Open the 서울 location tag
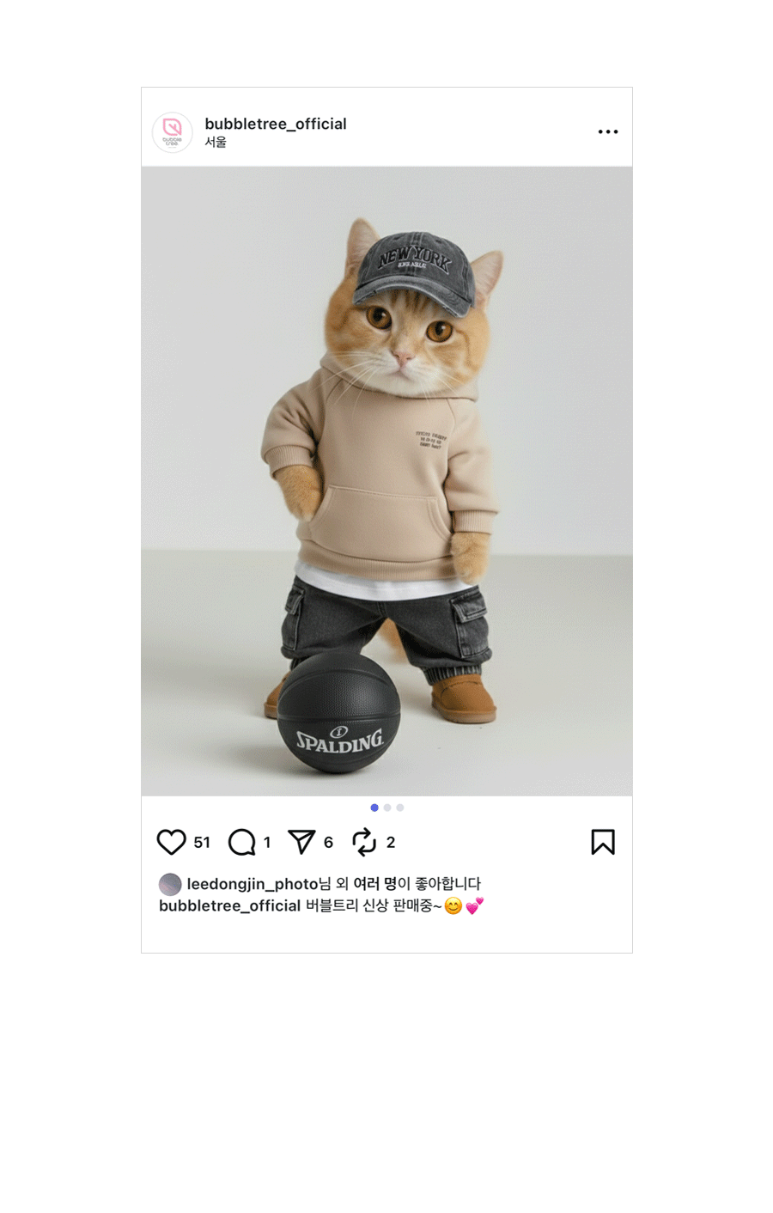The image size is (773, 1213). tap(216, 143)
